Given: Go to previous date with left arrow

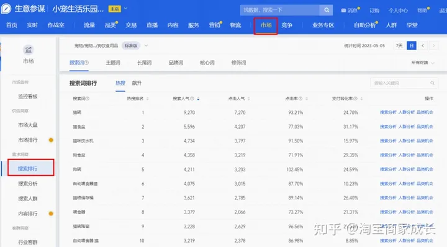Looking at the screenshot, I should click(423, 45).
